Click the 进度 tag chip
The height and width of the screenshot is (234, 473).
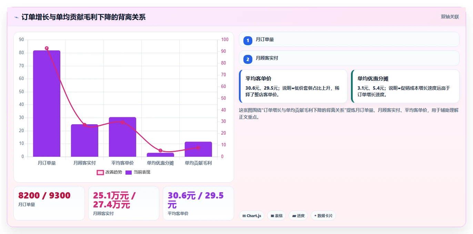pyautogui.click(x=298, y=216)
